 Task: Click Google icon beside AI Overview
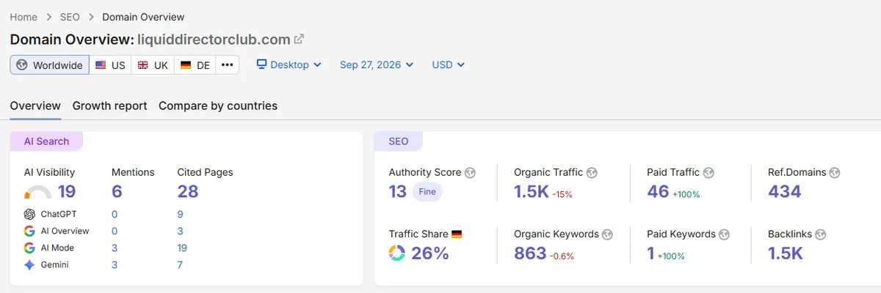(x=29, y=231)
